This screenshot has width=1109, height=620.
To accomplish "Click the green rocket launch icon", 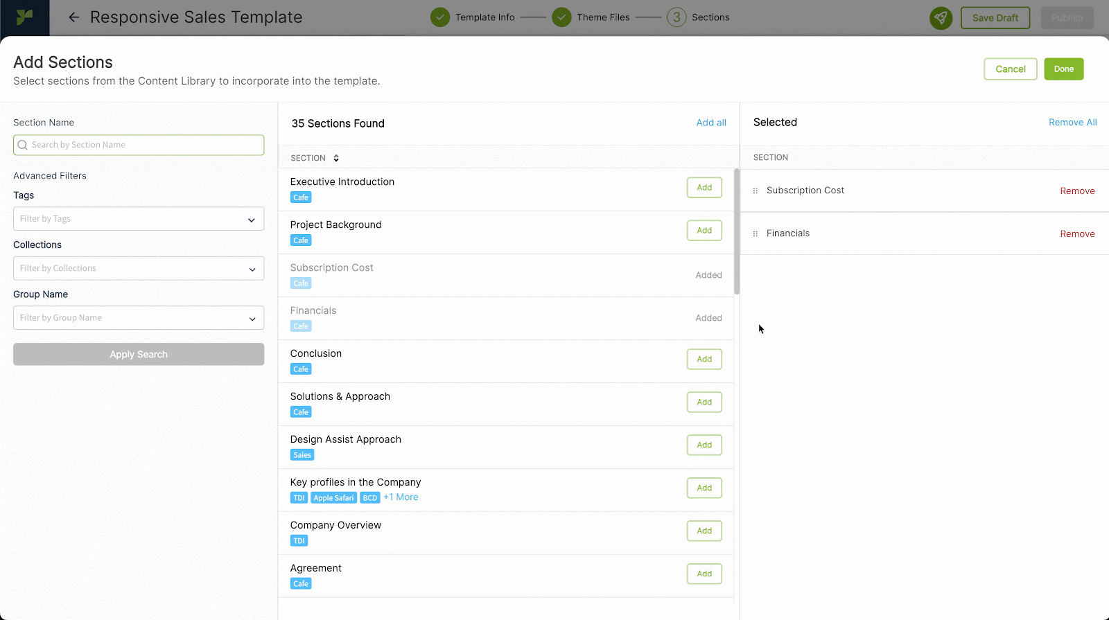I will pos(941,18).
